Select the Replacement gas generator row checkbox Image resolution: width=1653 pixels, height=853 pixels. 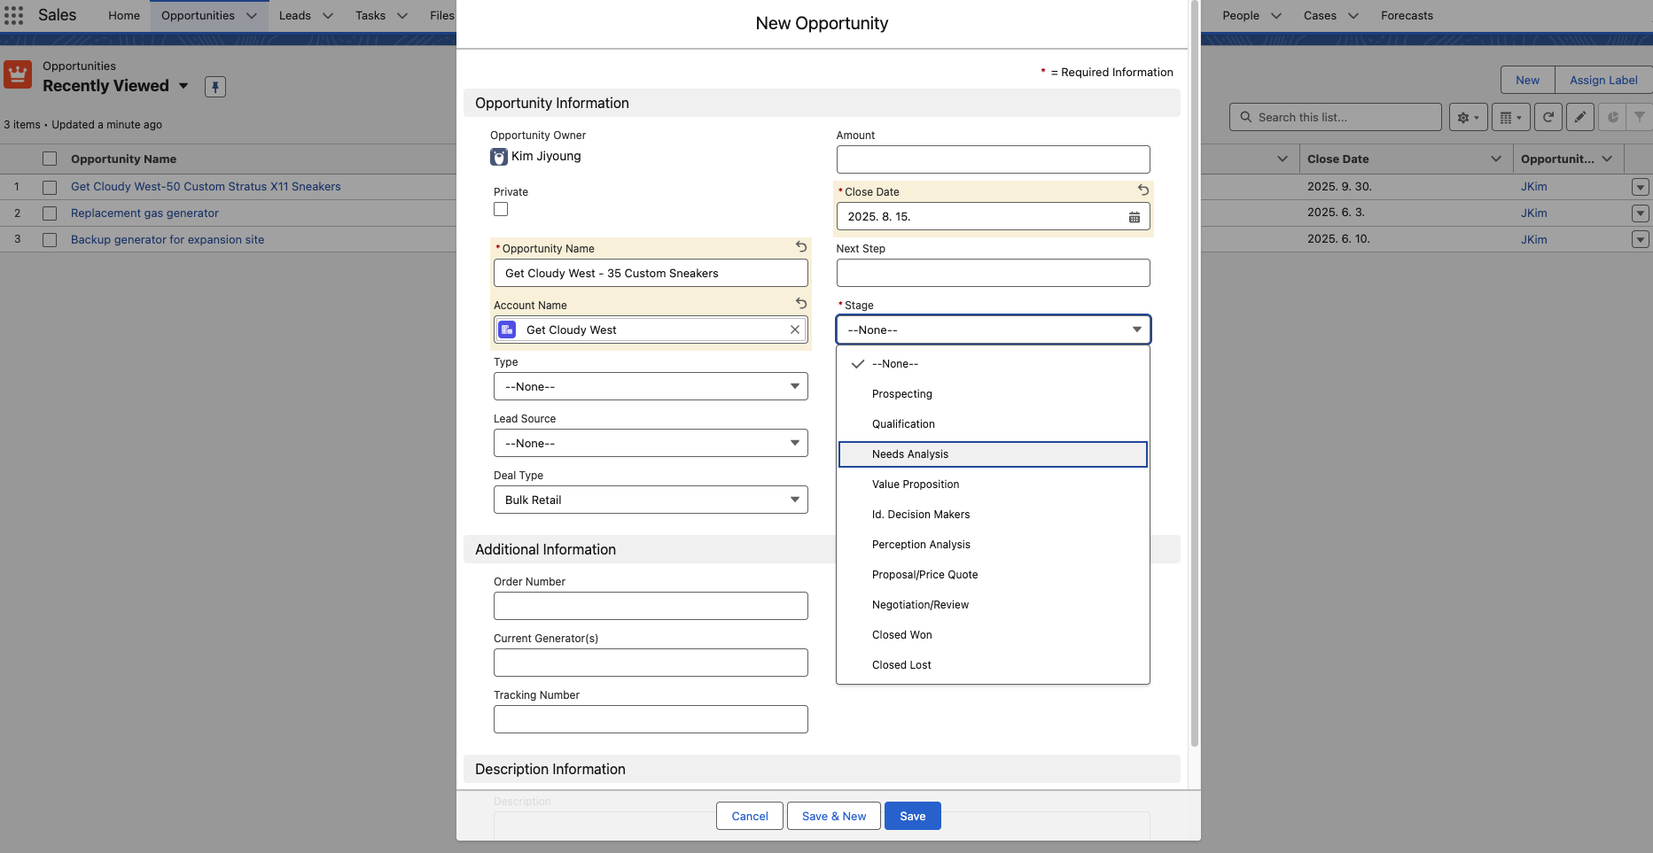click(50, 213)
